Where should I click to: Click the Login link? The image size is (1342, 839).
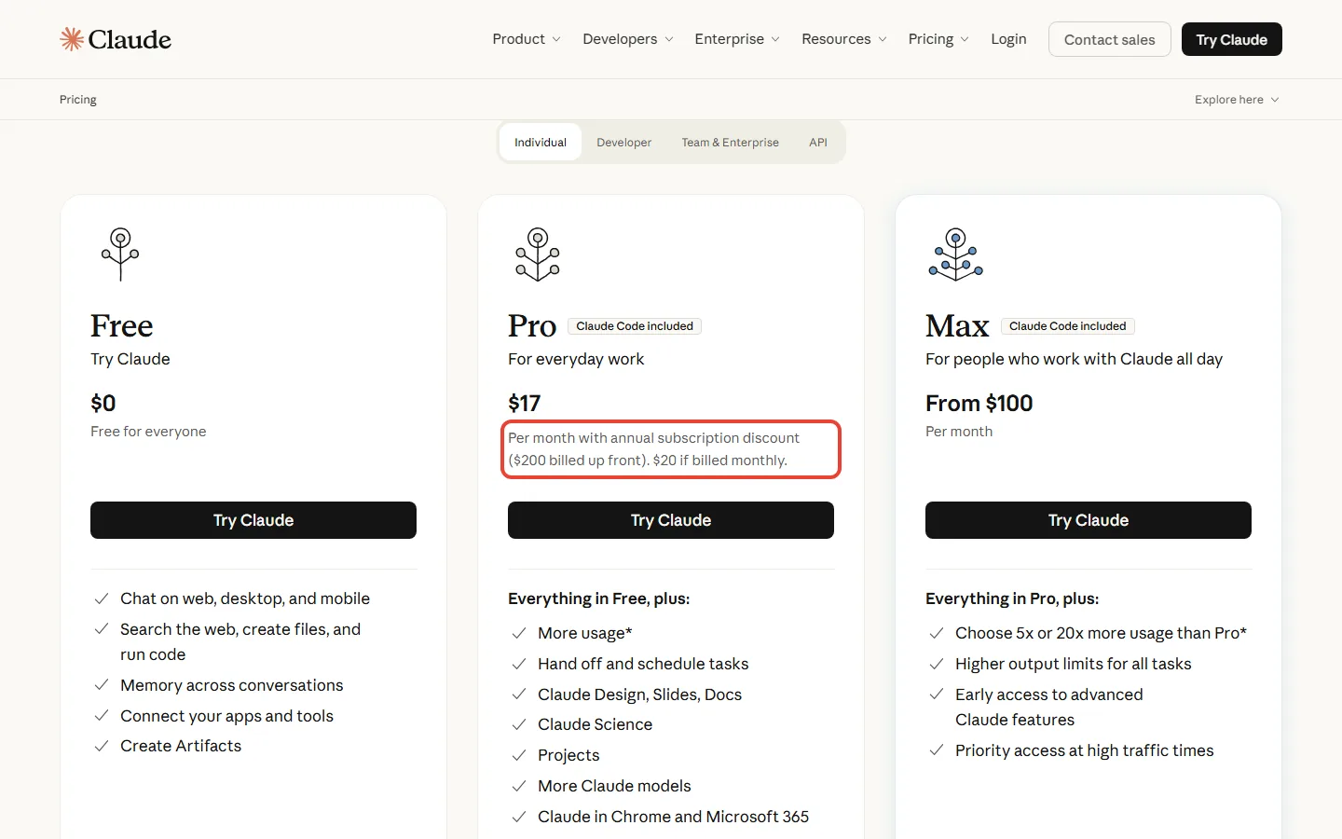coord(1008,39)
